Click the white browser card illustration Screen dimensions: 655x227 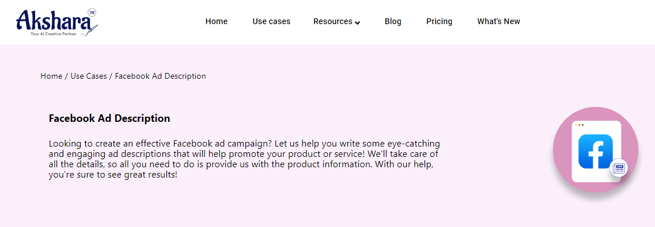(596, 151)
